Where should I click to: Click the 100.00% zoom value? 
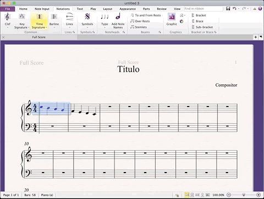pos(218,195)
